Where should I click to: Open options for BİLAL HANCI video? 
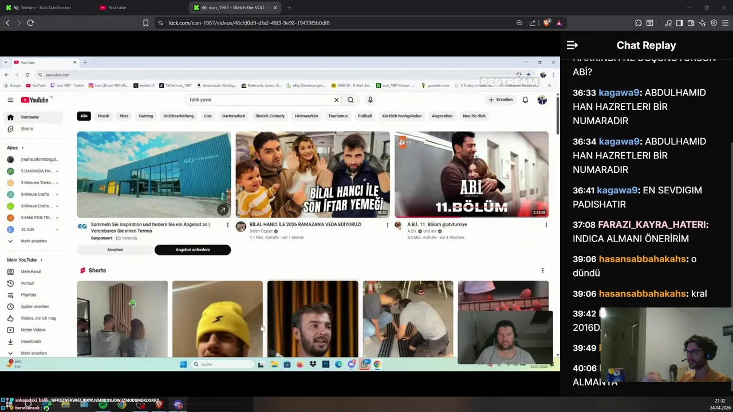click(387, 225)
